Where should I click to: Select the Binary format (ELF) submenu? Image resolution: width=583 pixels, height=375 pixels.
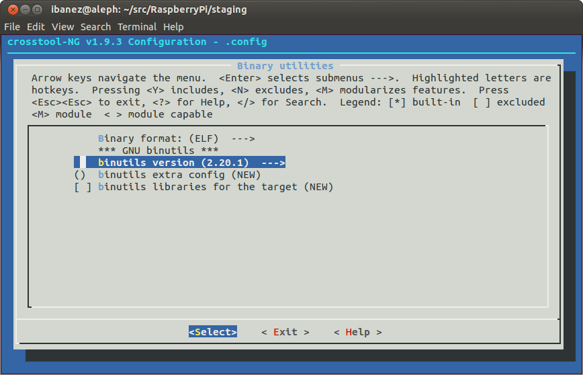(177, 138)
